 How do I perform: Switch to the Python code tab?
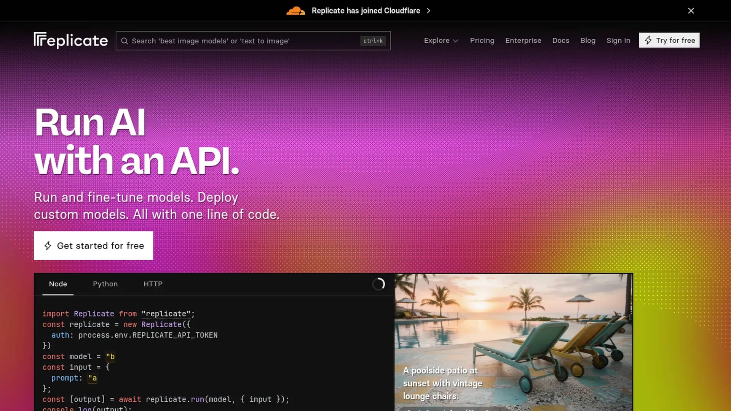(x=105, y=284)
